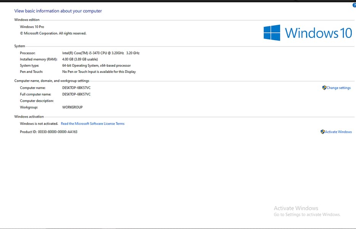356x229 pixels.
Task: Click the help question mark icon
Action: point(354,5)
